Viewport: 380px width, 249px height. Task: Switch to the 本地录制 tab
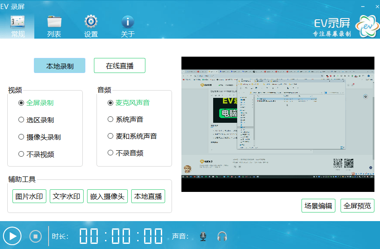59,65
